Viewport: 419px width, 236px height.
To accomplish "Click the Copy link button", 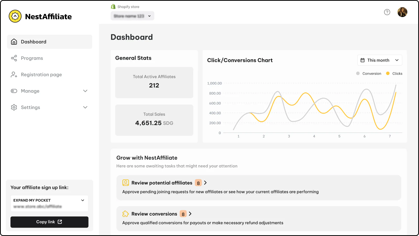I will (x=49, y=222).
